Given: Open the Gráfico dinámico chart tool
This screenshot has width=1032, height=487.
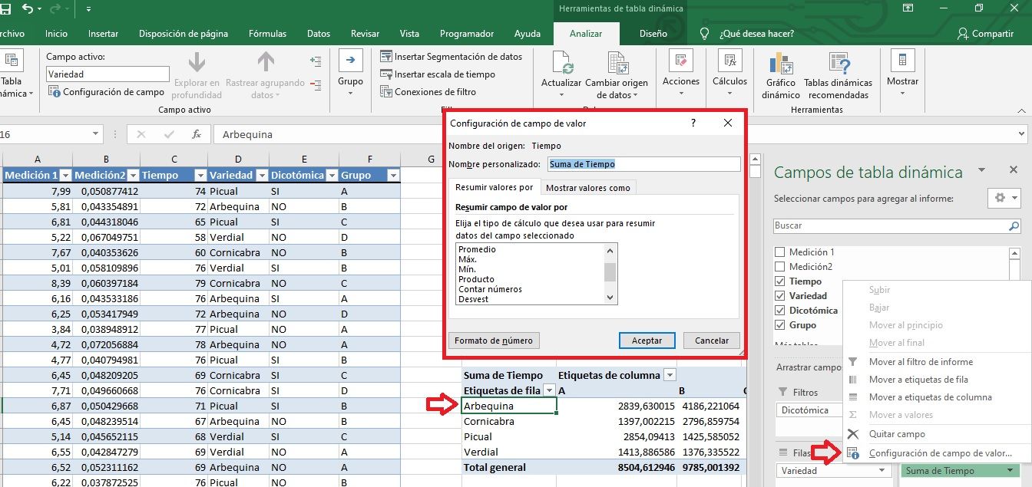Looking at the screenshot, I should point(780,64).
